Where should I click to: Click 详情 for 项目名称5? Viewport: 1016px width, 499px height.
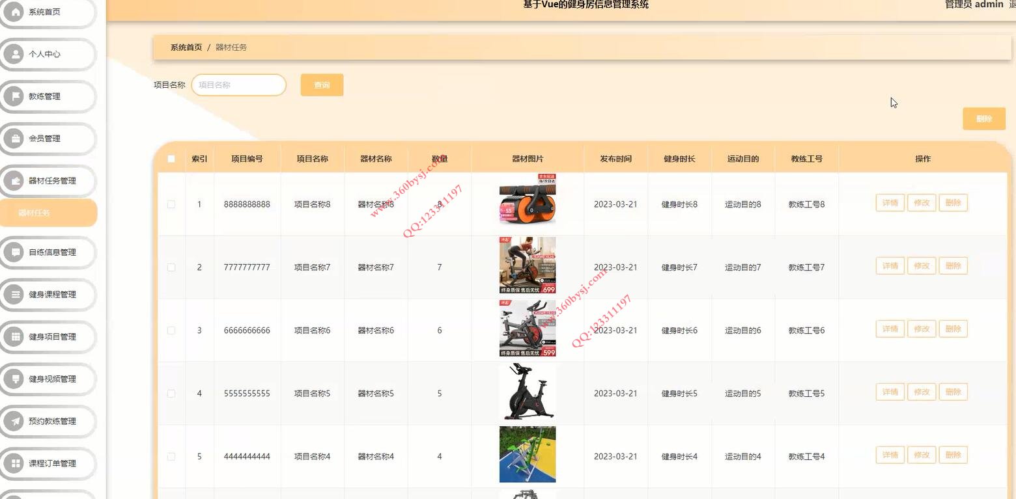[x=890, y=392]
